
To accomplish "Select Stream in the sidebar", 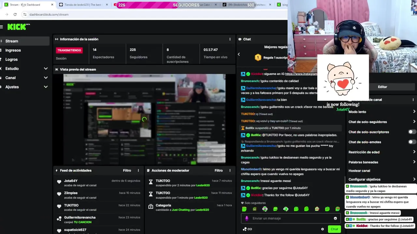I will [x=25, y=41].
